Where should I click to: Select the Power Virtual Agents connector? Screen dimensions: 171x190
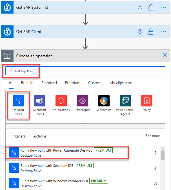click(x=125, y=105)
